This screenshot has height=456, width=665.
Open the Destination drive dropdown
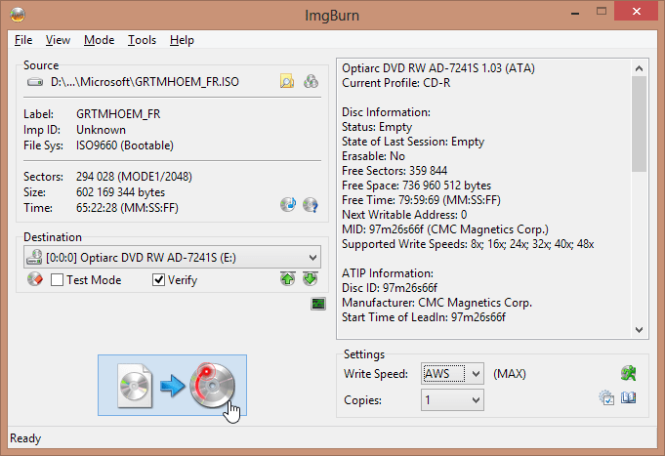[x=172, y=258]
